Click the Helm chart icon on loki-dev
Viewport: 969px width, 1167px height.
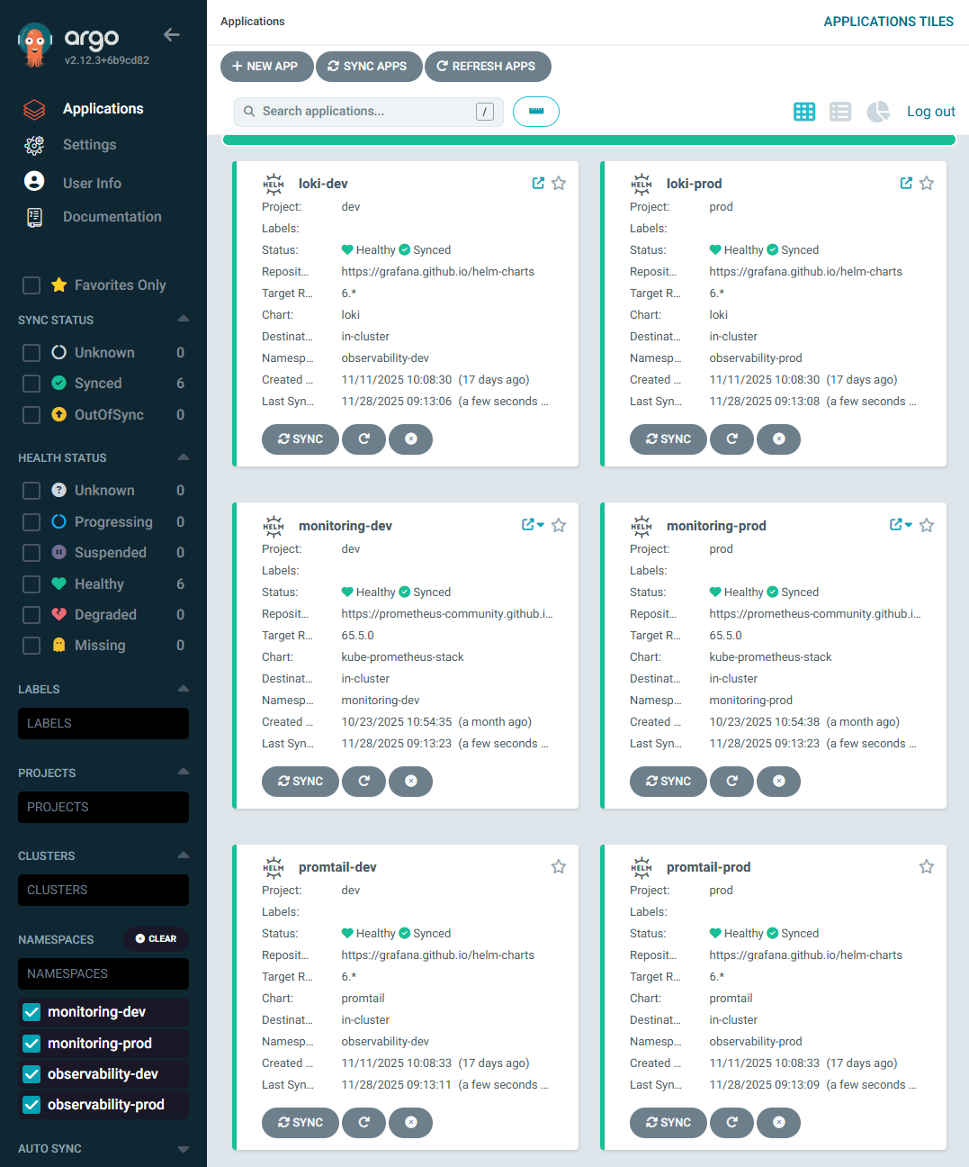274,183
